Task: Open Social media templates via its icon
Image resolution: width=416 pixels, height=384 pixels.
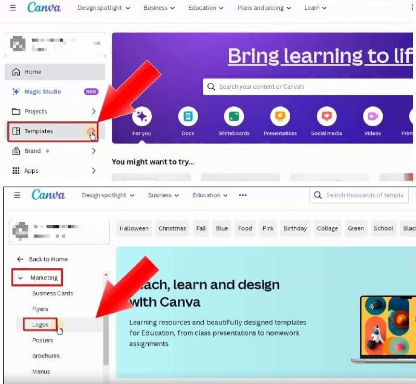Action: point(326,117)
